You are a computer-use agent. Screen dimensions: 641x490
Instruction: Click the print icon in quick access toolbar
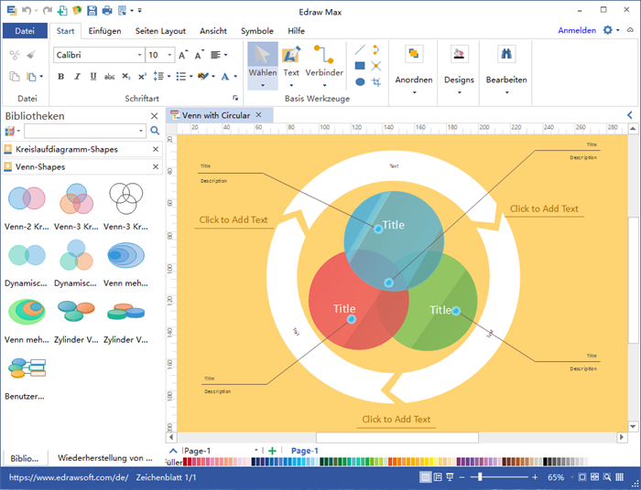click(107, 10)
